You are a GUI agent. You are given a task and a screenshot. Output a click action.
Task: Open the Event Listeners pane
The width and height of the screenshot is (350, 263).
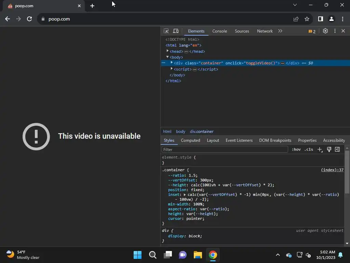(x=239, y=140)
